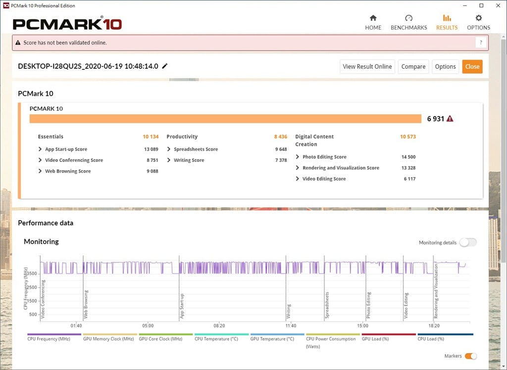Toggle the Monitoring details switch

coord(468,242)
